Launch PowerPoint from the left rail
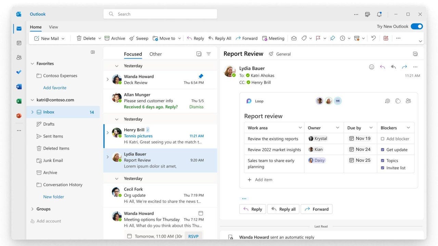The width and height of the screenshot is (438, 246). click(x=19, y=116)
